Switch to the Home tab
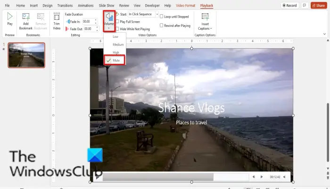 [x=20, y=6]
